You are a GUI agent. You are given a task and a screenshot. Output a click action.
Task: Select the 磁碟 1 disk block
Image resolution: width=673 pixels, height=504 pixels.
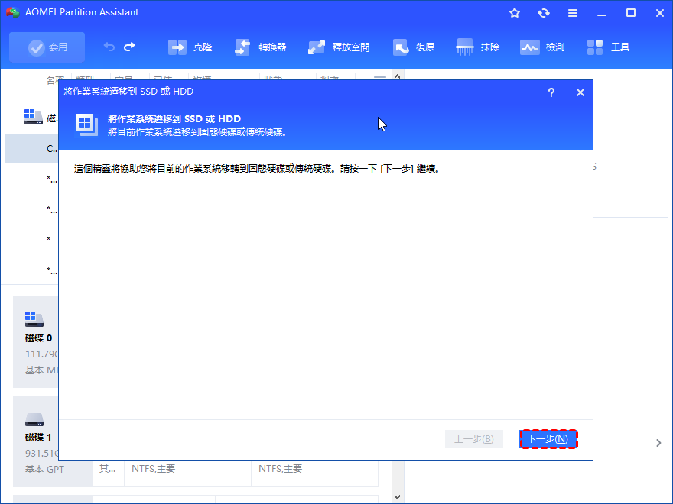tap(36, 441)
